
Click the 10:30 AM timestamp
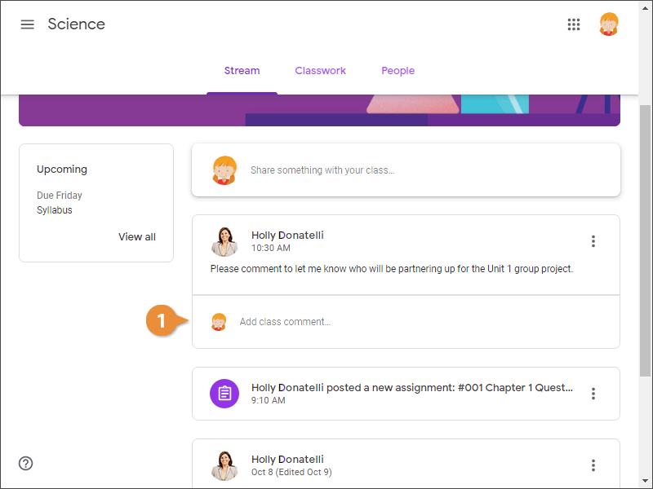pyautogui.click(x=271, y=248)
